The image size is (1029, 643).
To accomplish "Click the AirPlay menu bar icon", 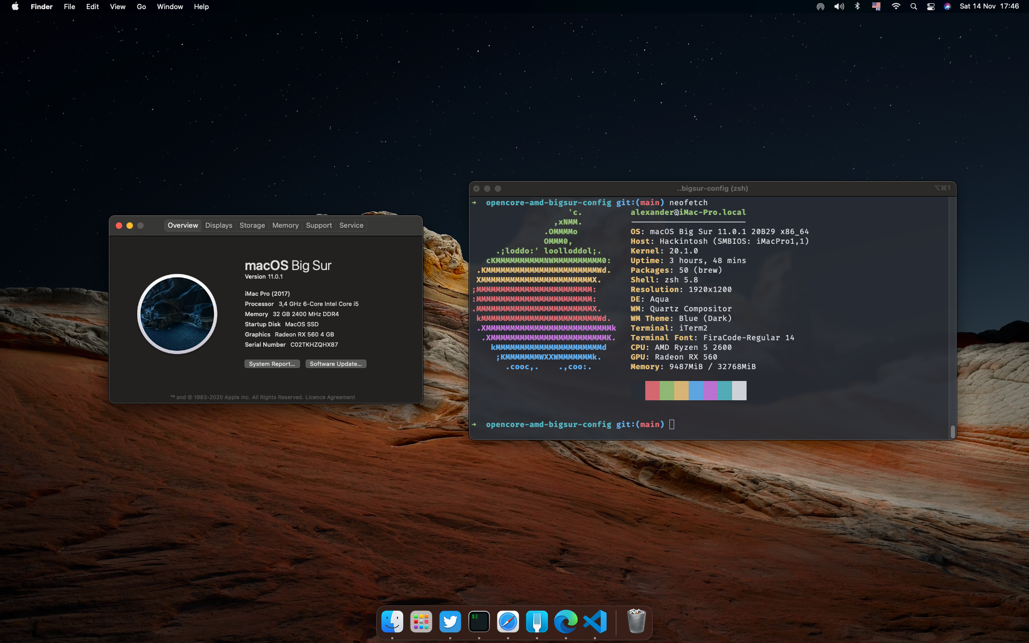I will tap(821, 6).
